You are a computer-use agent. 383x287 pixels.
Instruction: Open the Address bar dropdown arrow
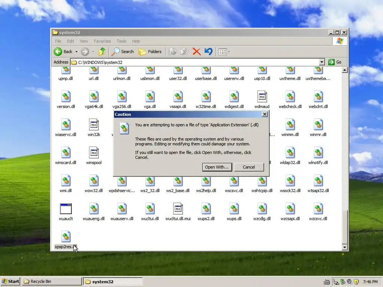coord(322,62)
